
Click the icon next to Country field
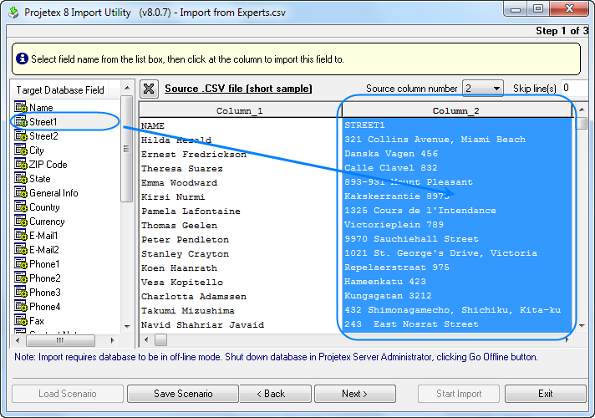pyautogui.click(x=21, y=207)
